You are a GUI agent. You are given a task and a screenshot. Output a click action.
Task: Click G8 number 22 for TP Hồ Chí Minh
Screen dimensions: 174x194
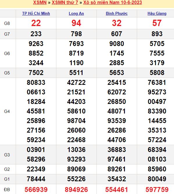click(36, 23)
